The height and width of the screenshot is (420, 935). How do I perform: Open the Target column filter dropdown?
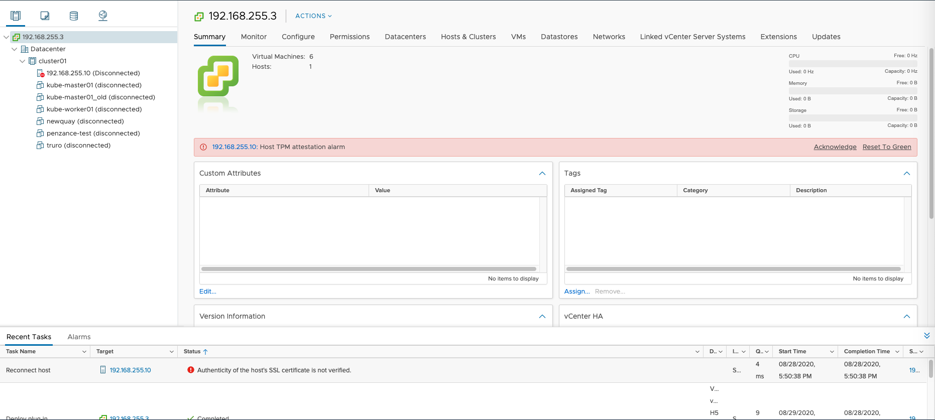tap(172, 352)
